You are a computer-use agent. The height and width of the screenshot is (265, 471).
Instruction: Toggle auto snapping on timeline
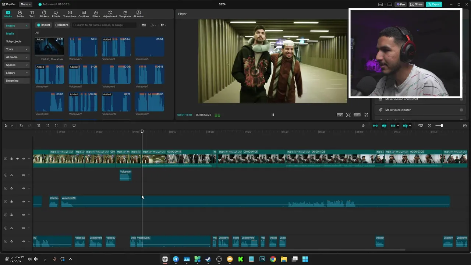(x=384, y=126)
